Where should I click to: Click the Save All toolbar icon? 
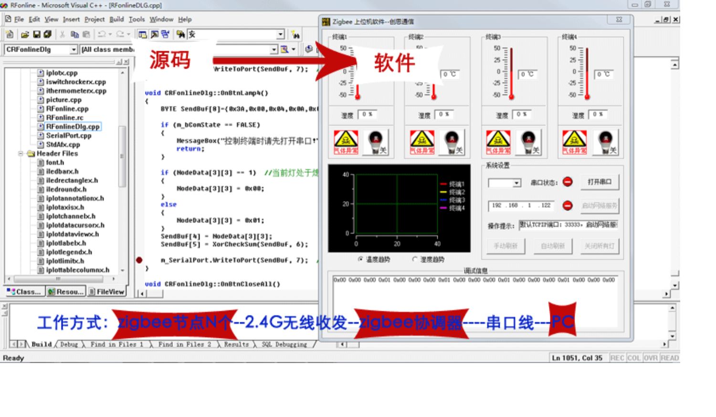(46, 34)
